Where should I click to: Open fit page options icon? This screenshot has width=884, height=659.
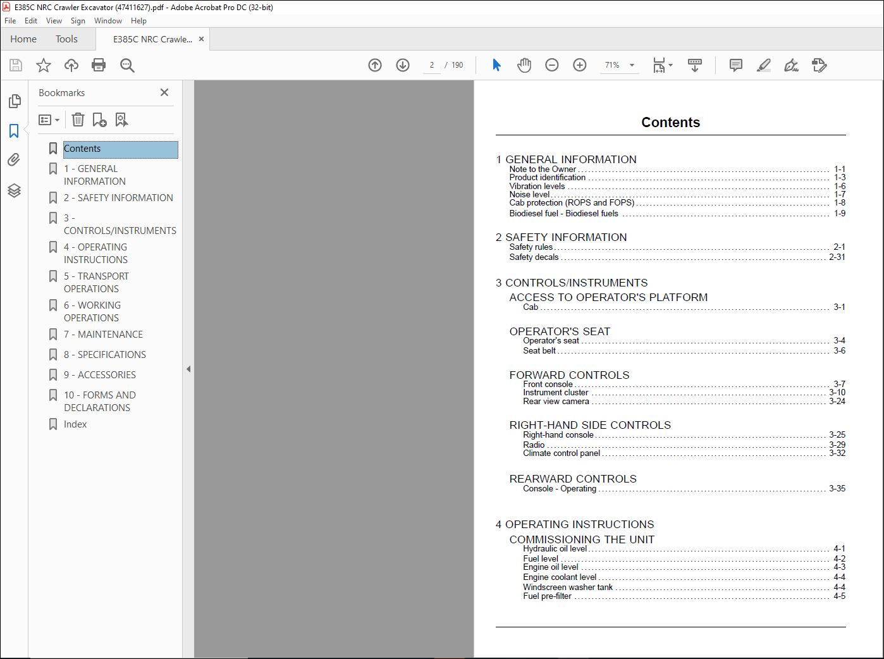pyautogui.click(x=662, y=65)
